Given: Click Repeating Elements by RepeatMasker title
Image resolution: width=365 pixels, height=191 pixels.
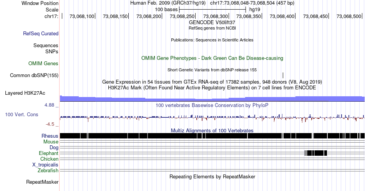Looking at the screenshot, I should tap(212, 176).
